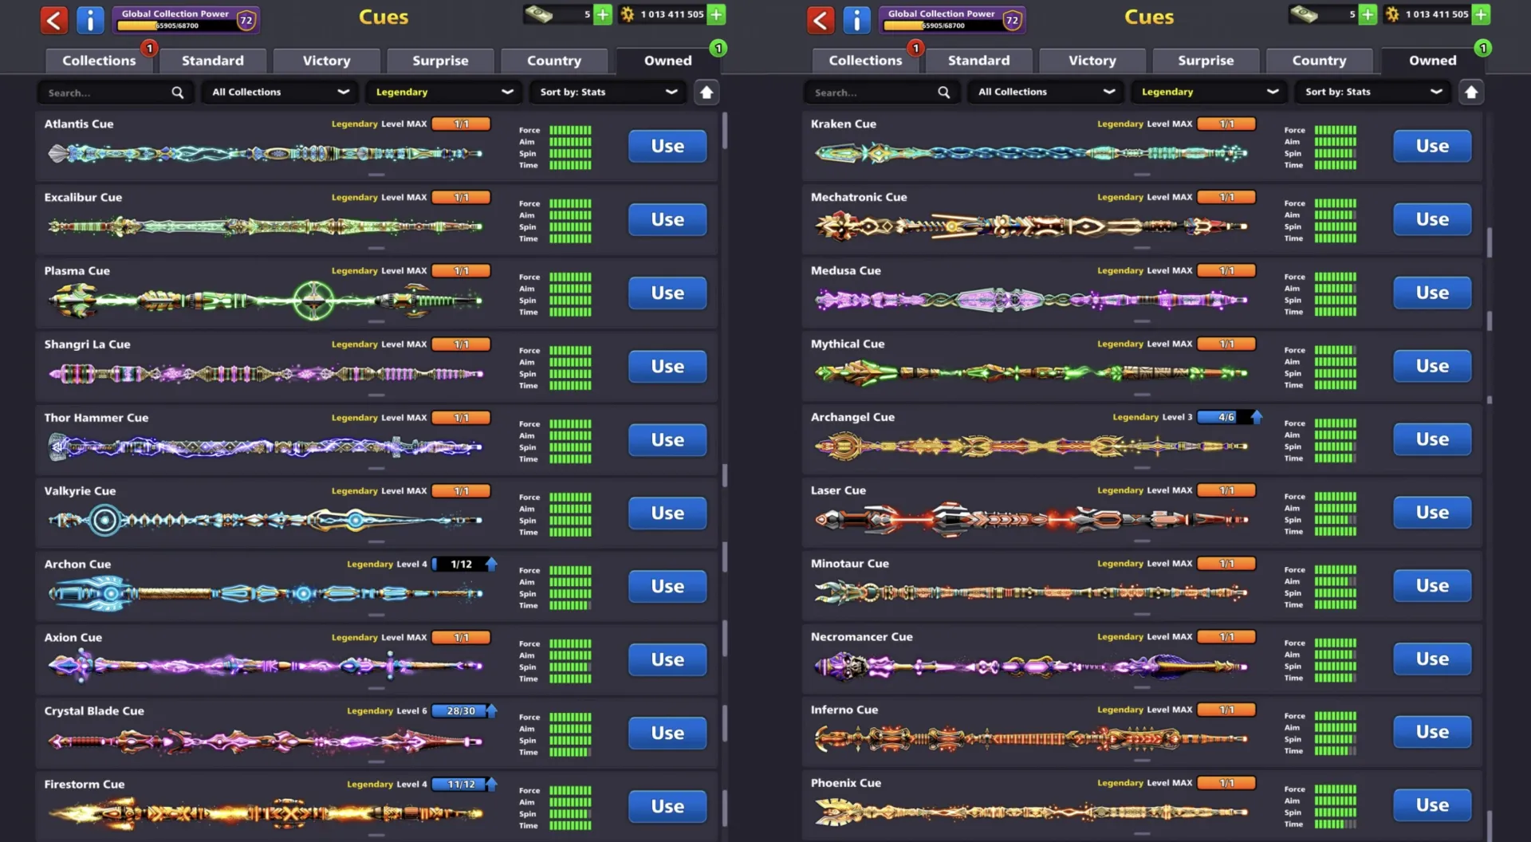Click the Valkyrie Cue image
This screenshot has width=1531, height=842.
266,521
